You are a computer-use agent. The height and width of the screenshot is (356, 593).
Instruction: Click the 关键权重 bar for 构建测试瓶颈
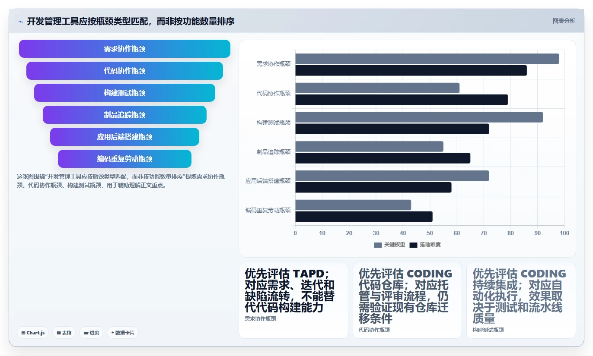(x=419, y=117)
